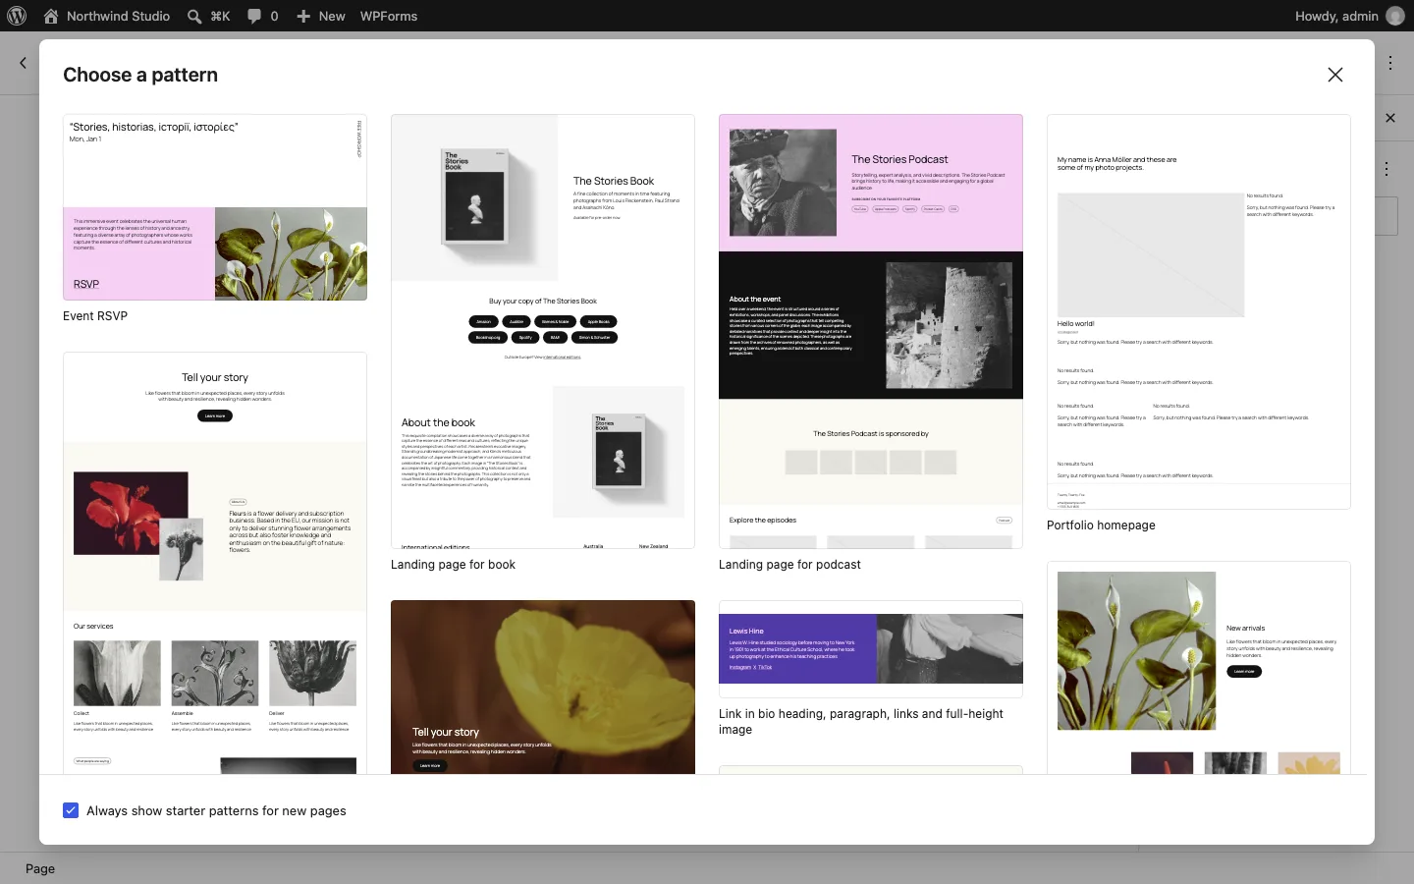Click the Choose a pattern heading

(x=140, y=75)
